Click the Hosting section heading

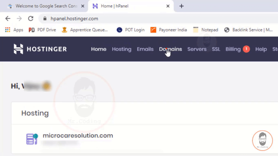point(35,113)
